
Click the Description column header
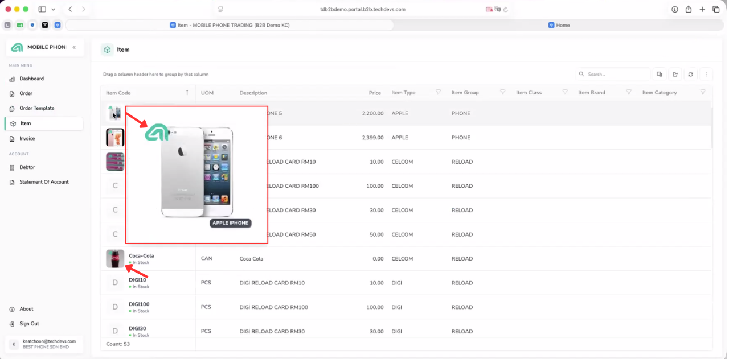(253, 93)
